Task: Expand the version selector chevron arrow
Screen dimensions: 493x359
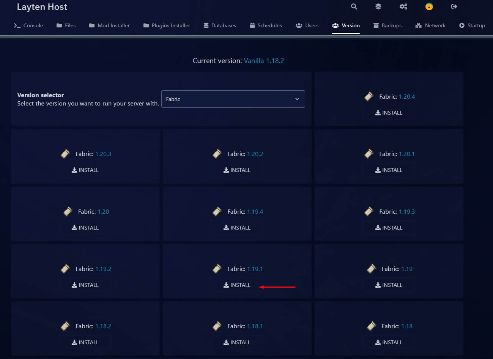Action: tap(297, 99)
